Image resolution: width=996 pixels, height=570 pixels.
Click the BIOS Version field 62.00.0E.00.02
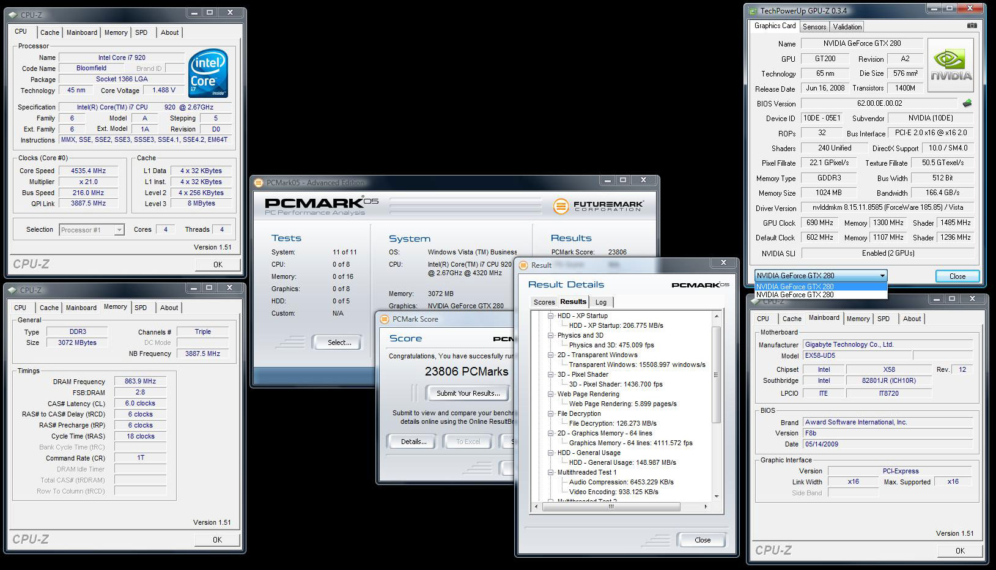[x=879, y=103]
